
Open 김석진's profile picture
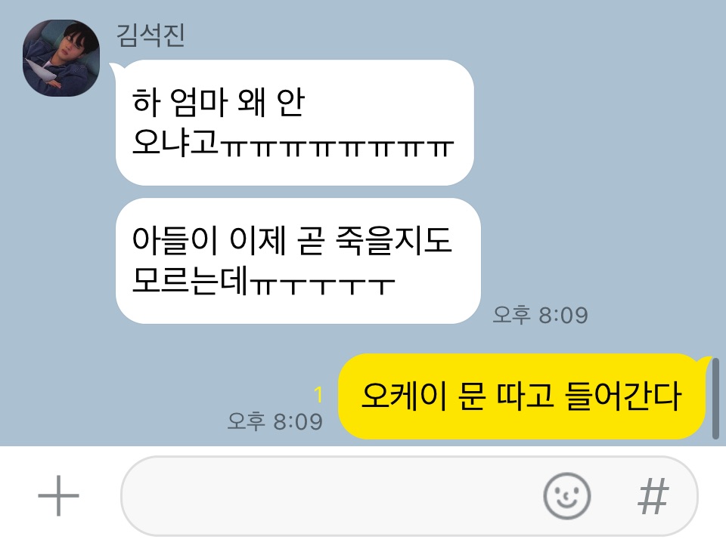(x=61, y=58)
